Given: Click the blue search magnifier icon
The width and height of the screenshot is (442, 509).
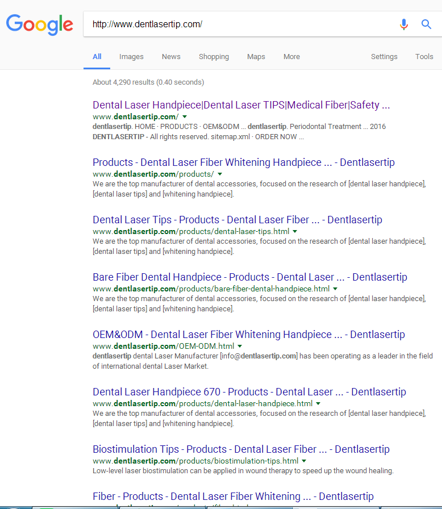Looking at the screenshot, I should [426, 24].
